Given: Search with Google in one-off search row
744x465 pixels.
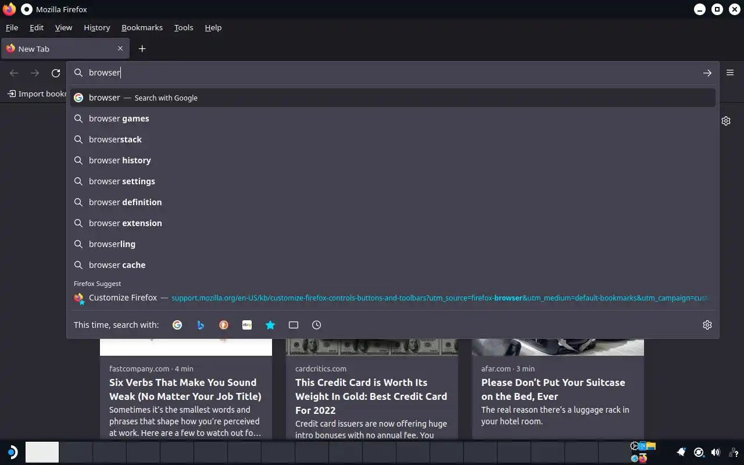Looking at the screenshot, I should tap(177, 325).
